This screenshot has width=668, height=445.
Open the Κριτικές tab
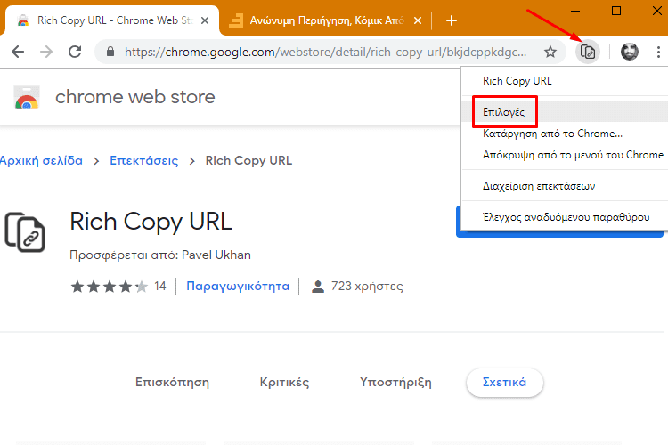[x=284, y=383]
